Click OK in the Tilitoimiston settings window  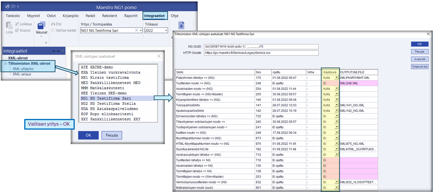click(420, 44)
